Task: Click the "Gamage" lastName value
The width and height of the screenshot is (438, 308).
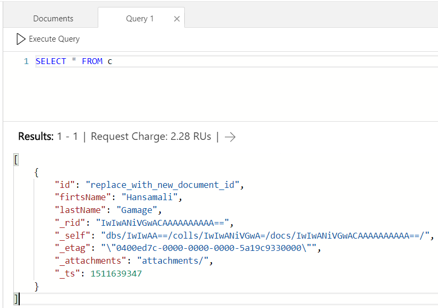Action: (x=137, y=210)
